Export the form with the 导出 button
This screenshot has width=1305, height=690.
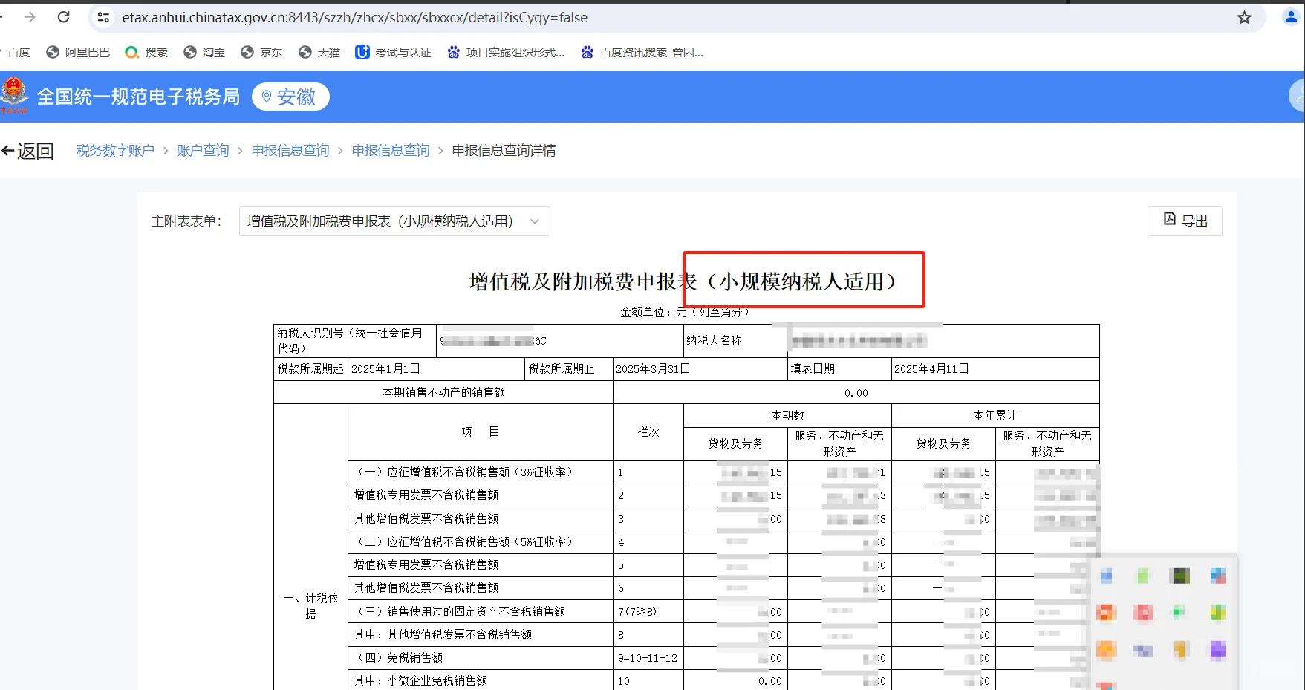coord(1185,221)
